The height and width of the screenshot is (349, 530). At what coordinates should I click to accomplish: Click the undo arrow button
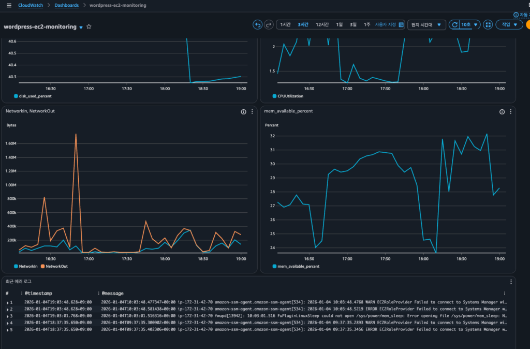point(257,25)
